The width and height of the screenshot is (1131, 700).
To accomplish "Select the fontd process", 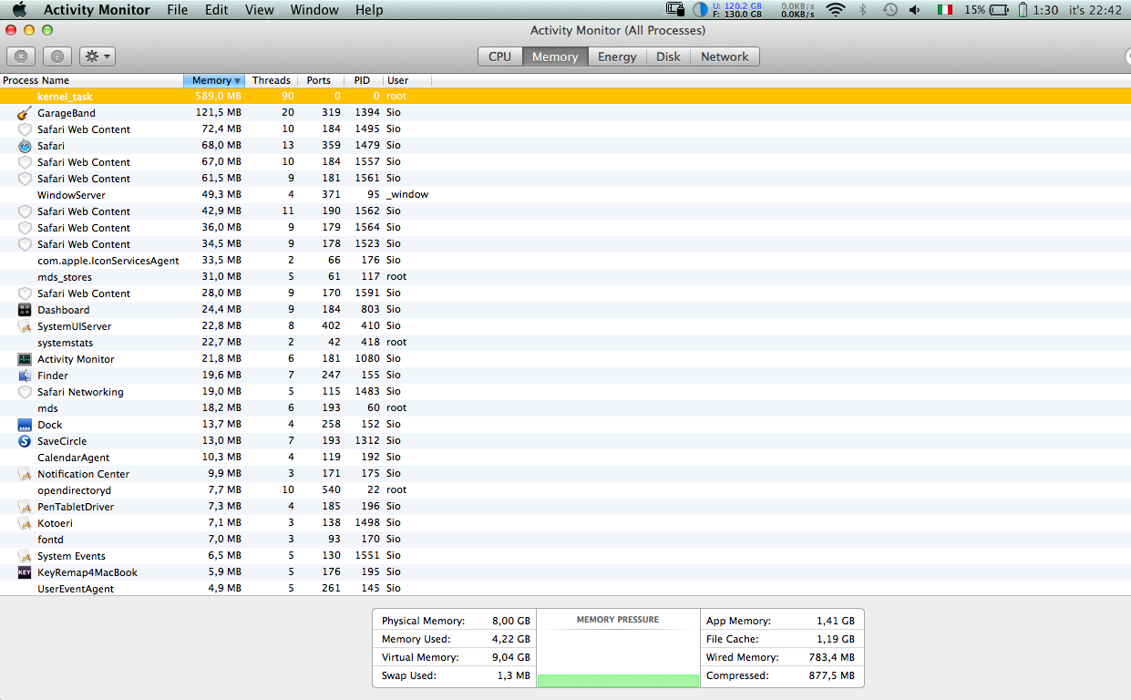I will 565,540.
